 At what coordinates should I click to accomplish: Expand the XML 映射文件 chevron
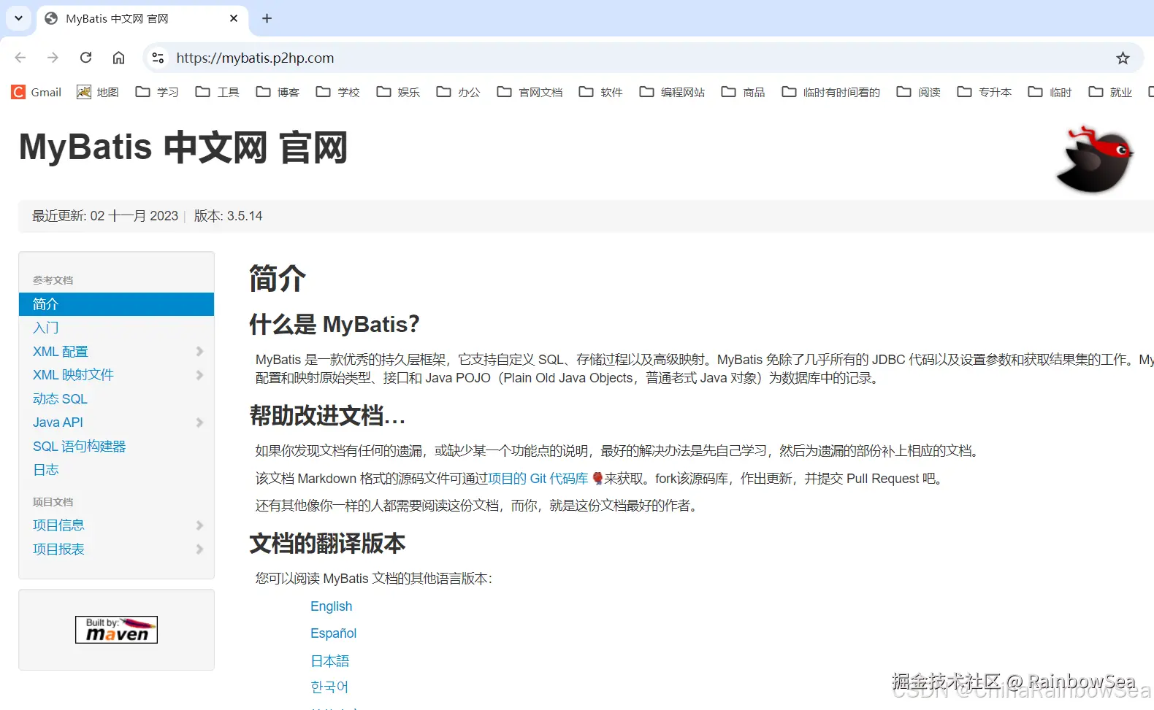point(199,375)
